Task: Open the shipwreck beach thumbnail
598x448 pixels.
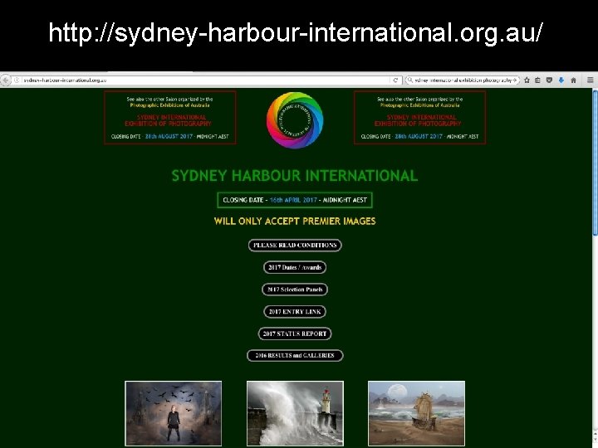Action: coord(416,413)
